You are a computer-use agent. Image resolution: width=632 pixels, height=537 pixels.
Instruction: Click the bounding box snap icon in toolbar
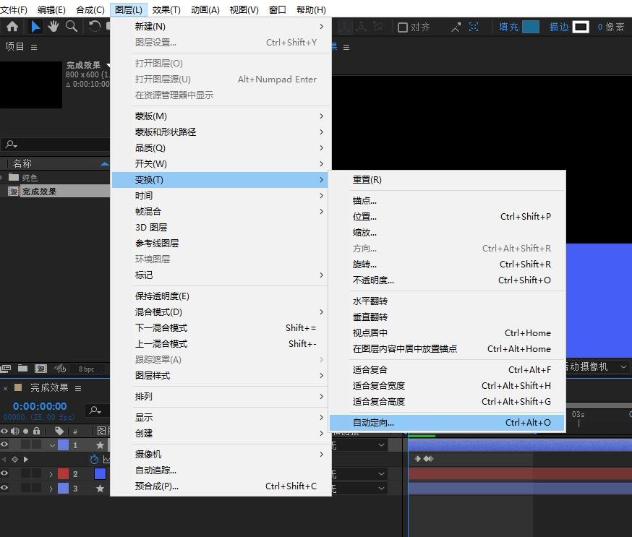[x=474, y=27]
